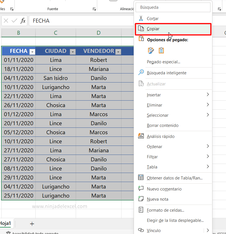Click the Obtener datos de Tabla/Rango icon
The image size is (226, 234).
coord(141,177)
